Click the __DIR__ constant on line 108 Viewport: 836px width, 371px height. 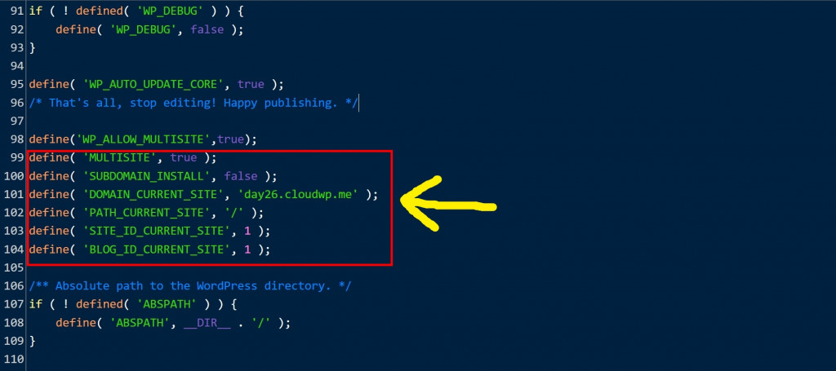(x=207, y=323)
